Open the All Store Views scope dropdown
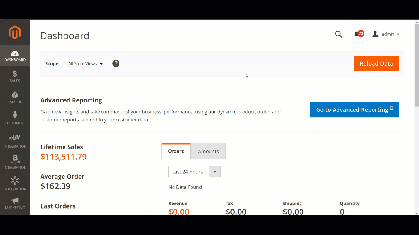Image resolution: width=419 pixels, height=235 pixels. coord(85,64)
